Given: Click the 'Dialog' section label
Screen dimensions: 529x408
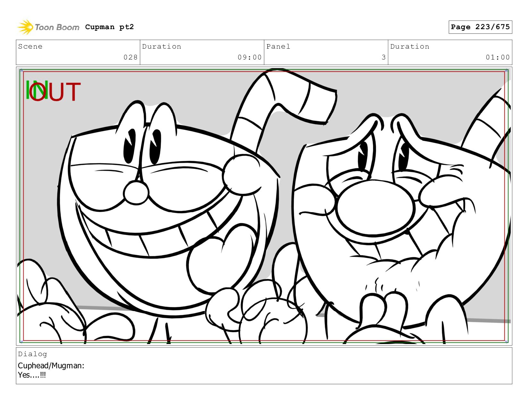Looking at the screenshot, I should (32, 354).
